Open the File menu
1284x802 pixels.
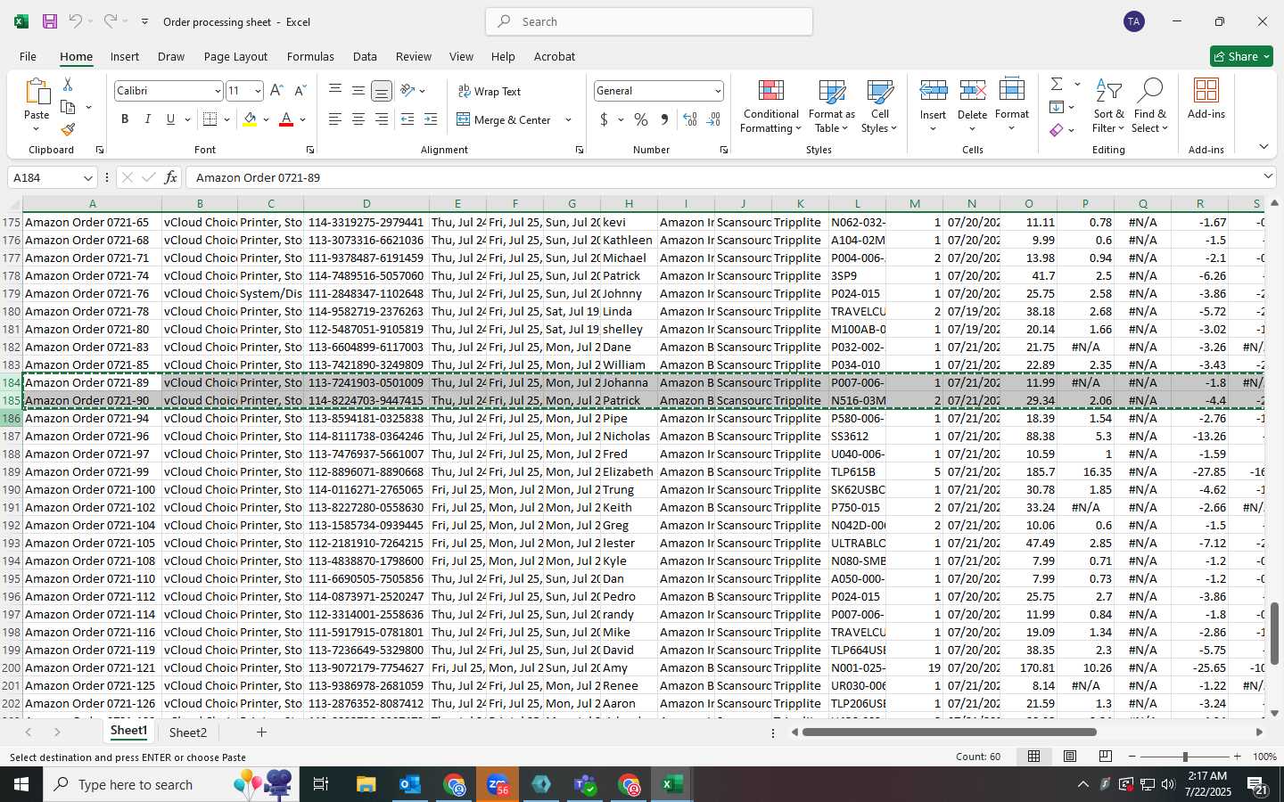[28, 56]
